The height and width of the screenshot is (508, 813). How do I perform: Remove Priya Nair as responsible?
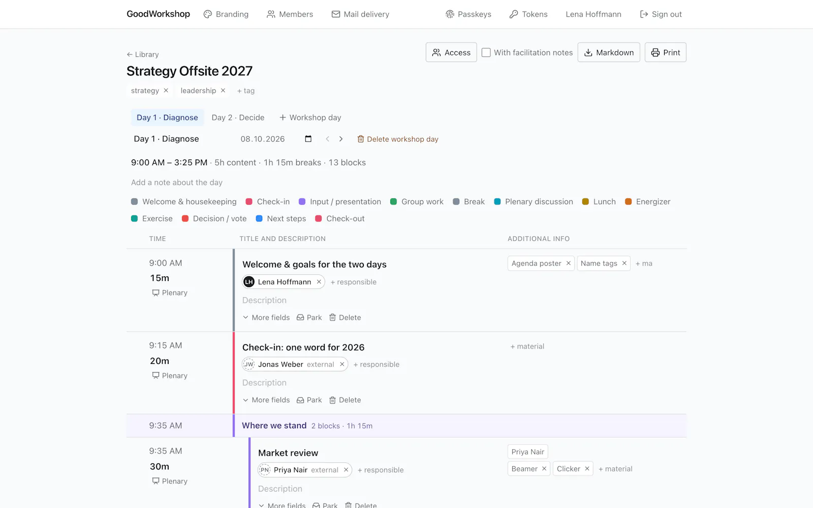coord(346,470)
